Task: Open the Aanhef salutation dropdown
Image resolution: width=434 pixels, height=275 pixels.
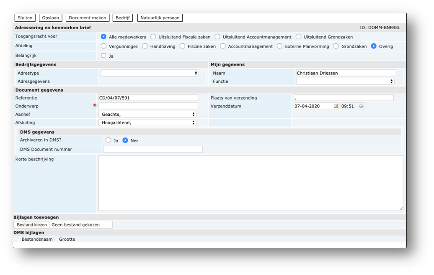Action: pos(147,115)
